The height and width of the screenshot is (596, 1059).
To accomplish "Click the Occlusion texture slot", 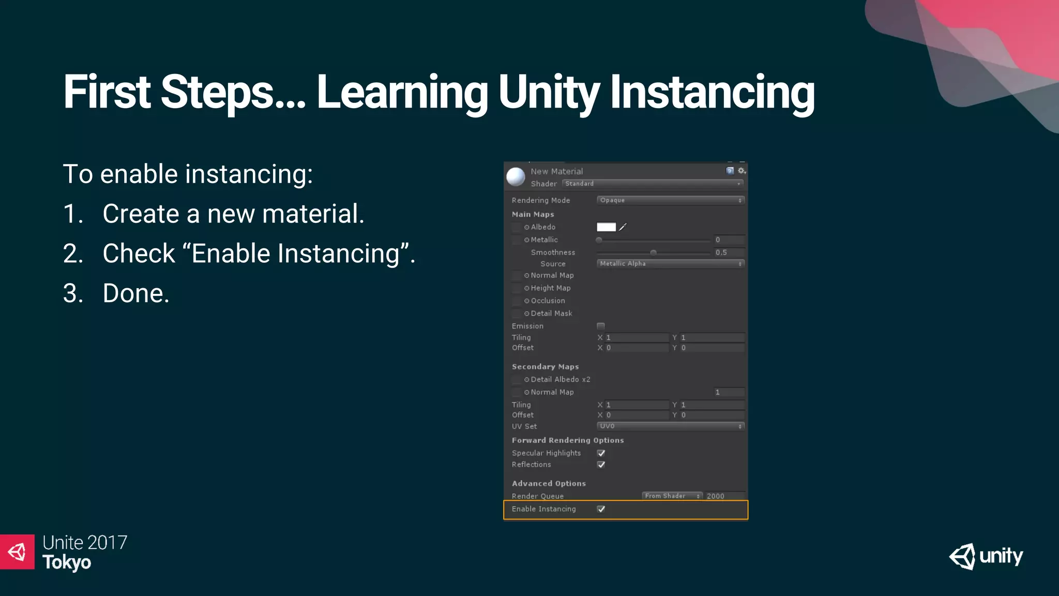I will coord(516,301).
